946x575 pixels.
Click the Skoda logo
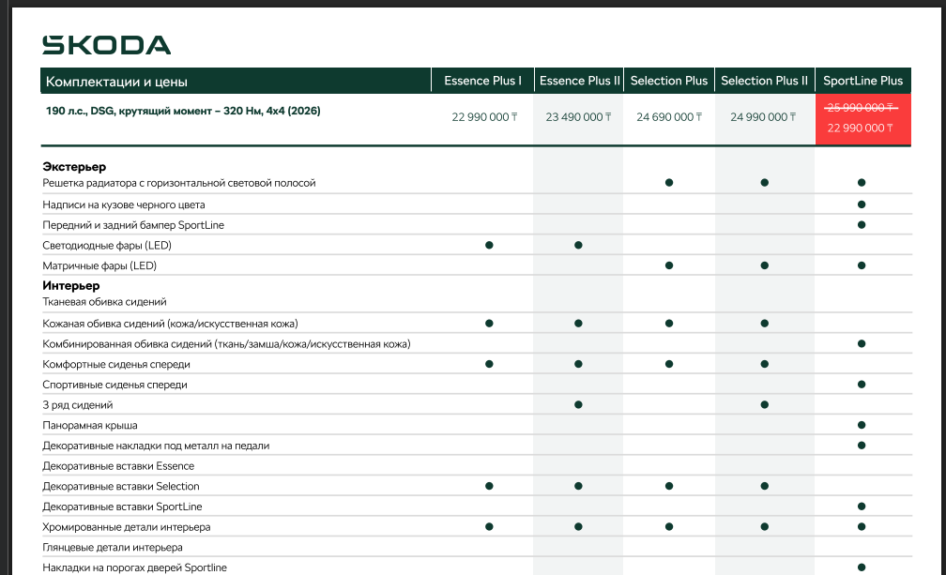(x=106, y=45)
